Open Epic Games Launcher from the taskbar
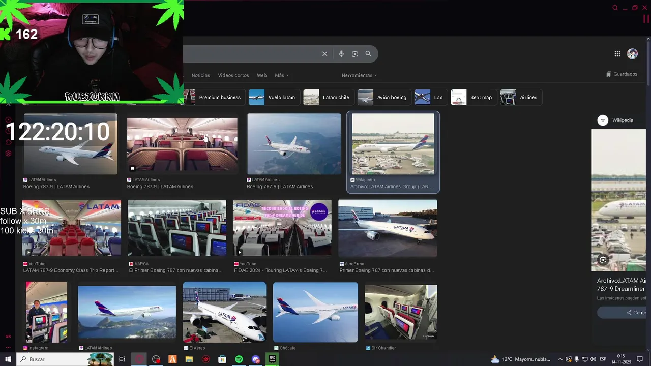The width and height of the screenshot is (651, 366). (x=272, y=359)
